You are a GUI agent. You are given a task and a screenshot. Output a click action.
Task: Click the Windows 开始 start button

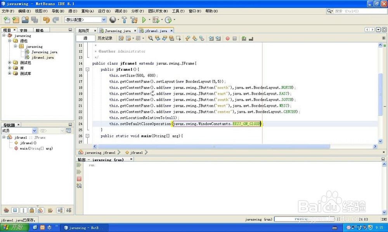coord(14,228)
